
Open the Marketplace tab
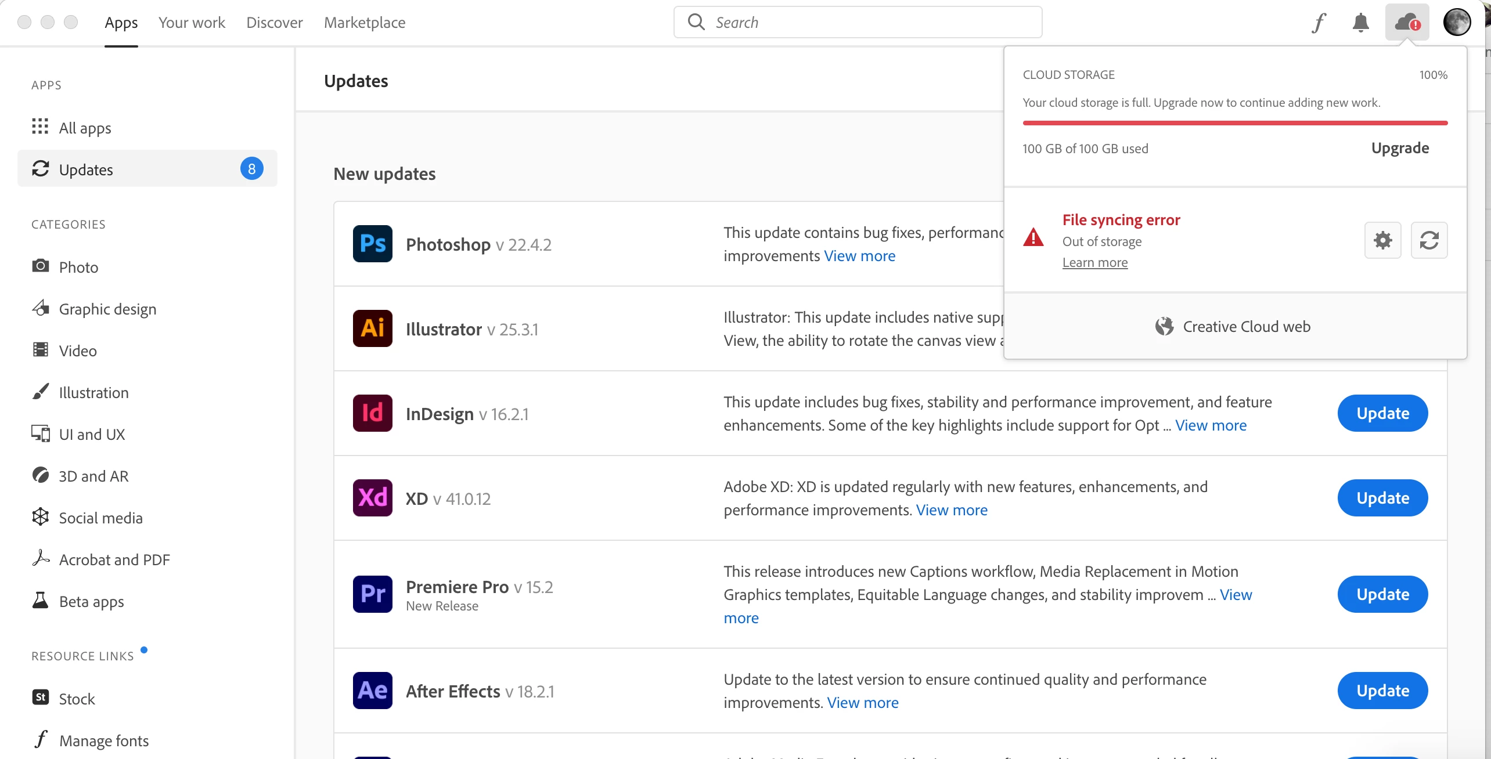(x=365, y=23)
